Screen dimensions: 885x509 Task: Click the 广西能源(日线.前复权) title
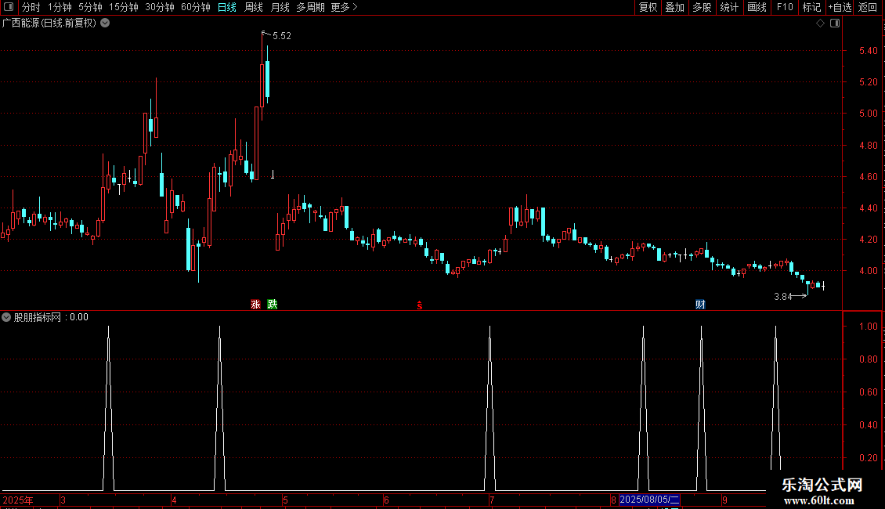coord(49,23)
